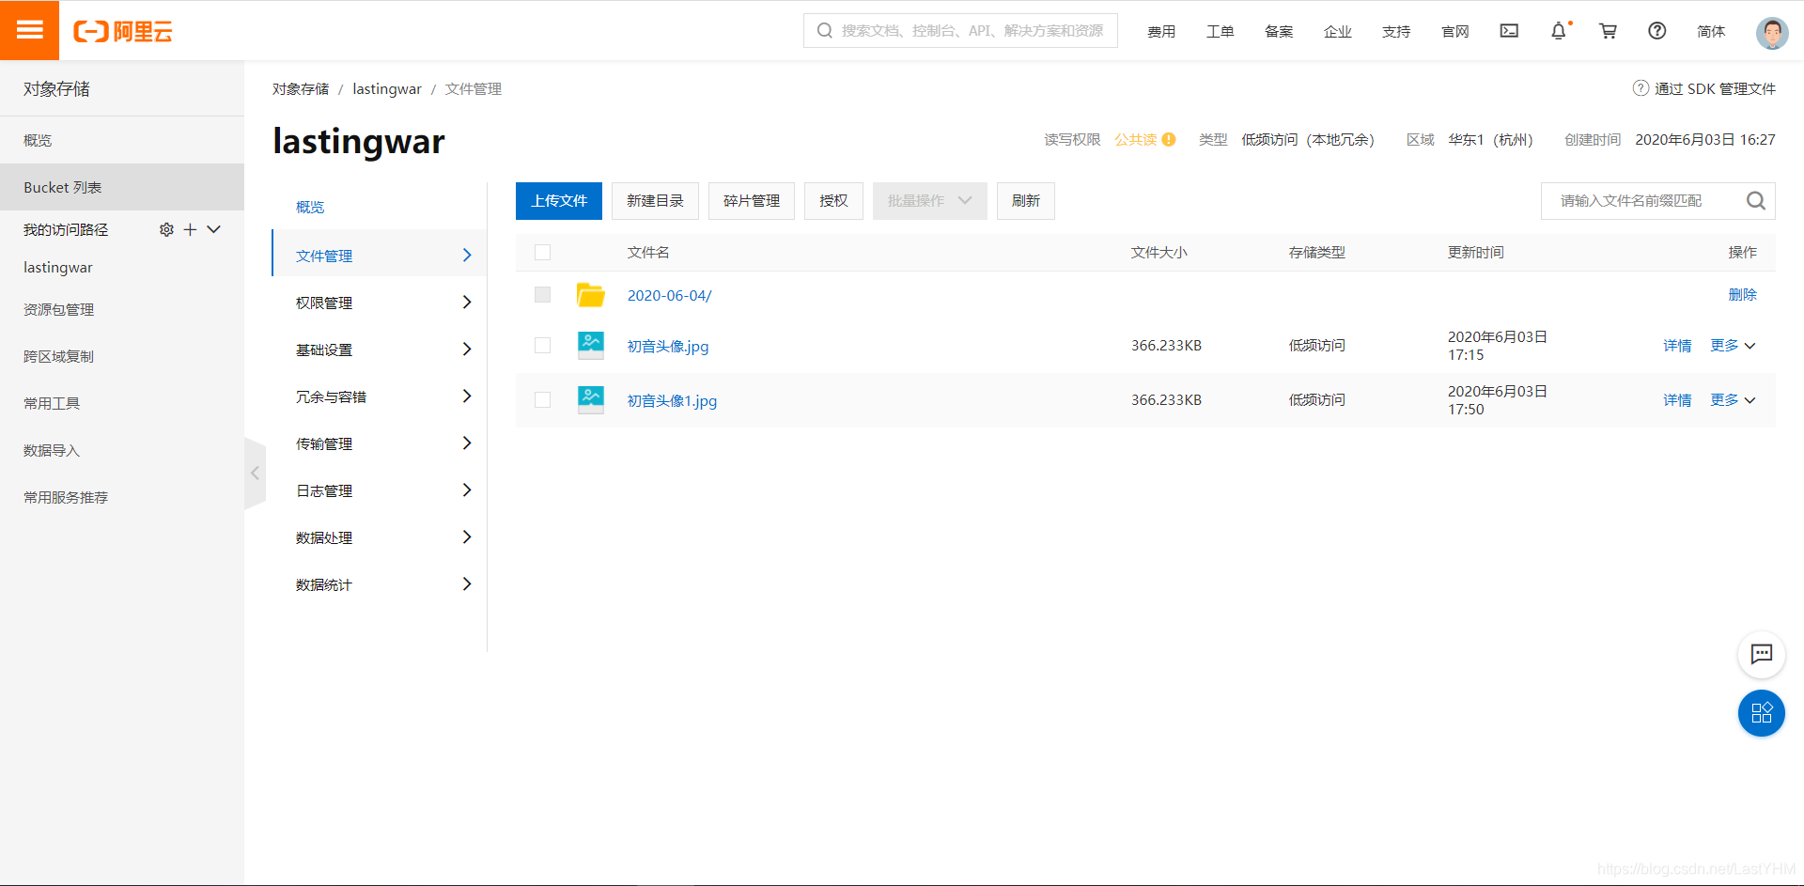Expand the 传输管理 section
This screenshot has width=1804, height=886.
(380, 443)
